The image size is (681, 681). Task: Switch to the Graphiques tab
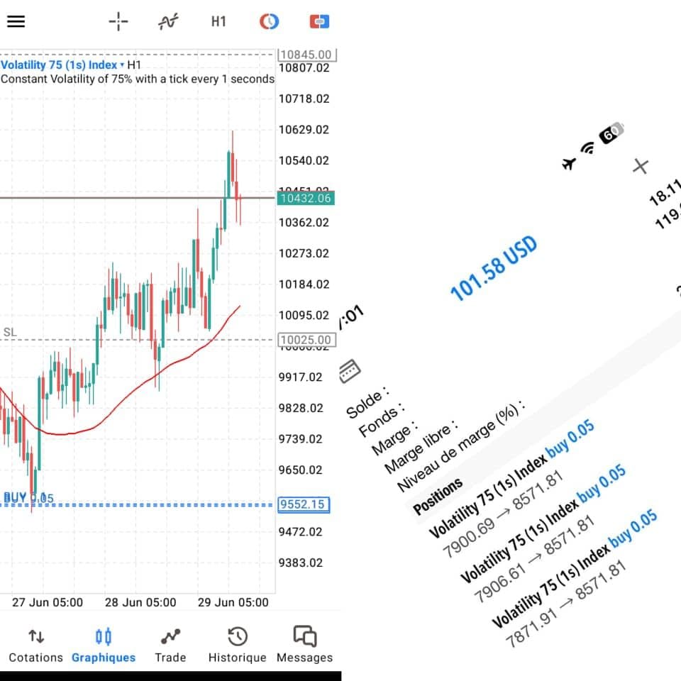[104, 645]
